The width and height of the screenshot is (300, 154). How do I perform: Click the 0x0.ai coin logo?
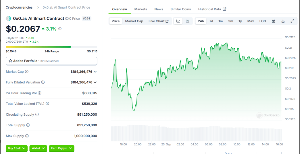[9, 19]
